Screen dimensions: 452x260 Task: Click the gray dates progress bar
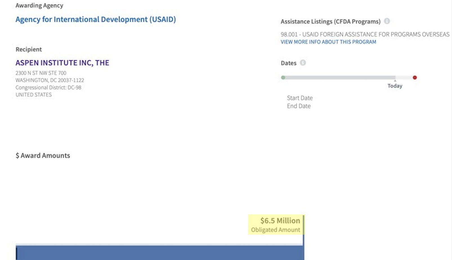[339, 77]
